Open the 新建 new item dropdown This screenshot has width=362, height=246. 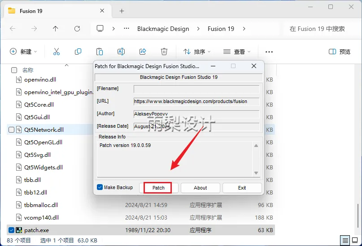23,52
